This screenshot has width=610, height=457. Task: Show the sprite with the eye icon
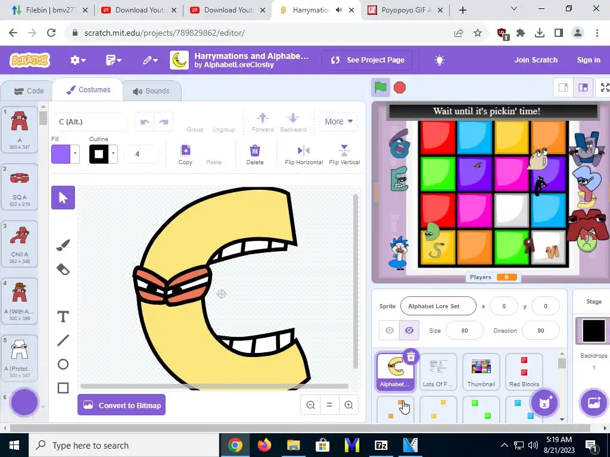click(390, 330)
